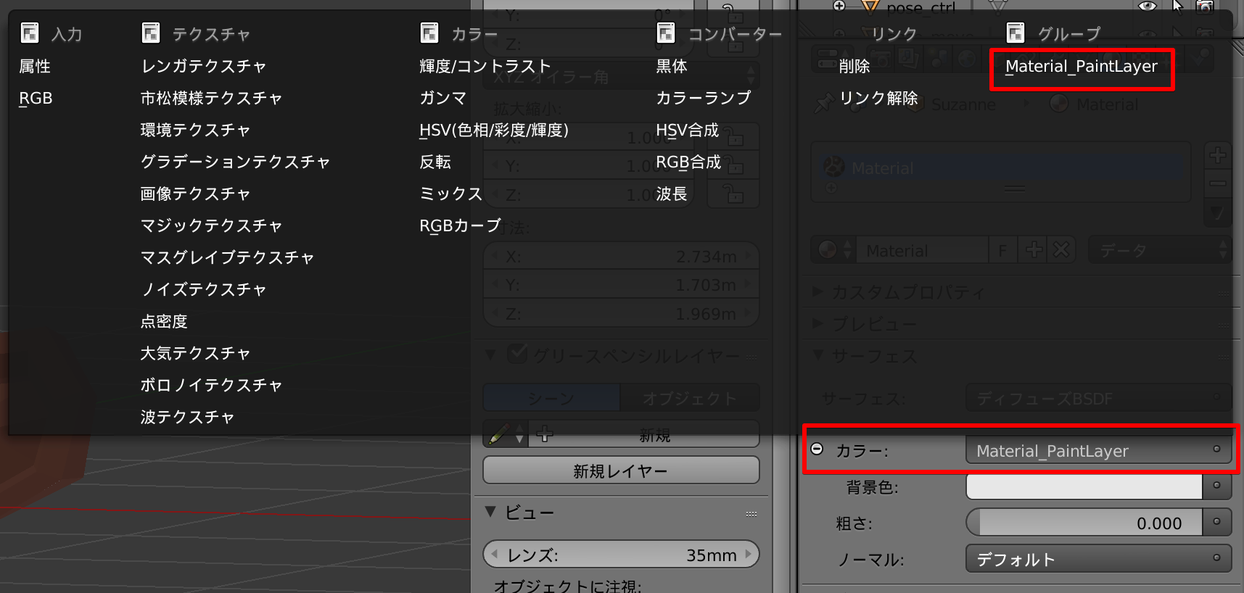
Task: Pick グラデーションテクスチャ entry
Action: pyautogui.click(x=235, y=162)
